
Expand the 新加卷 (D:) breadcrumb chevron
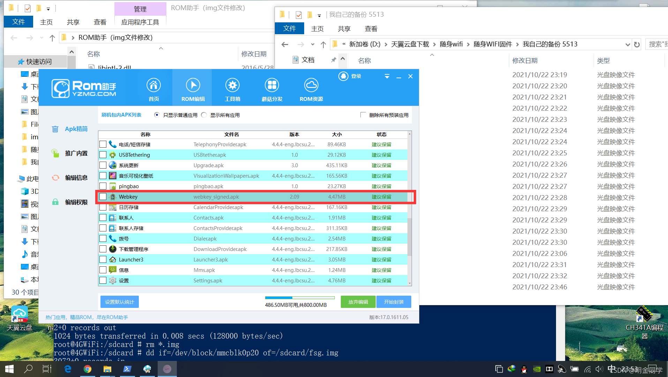click(x=386, y=44)
